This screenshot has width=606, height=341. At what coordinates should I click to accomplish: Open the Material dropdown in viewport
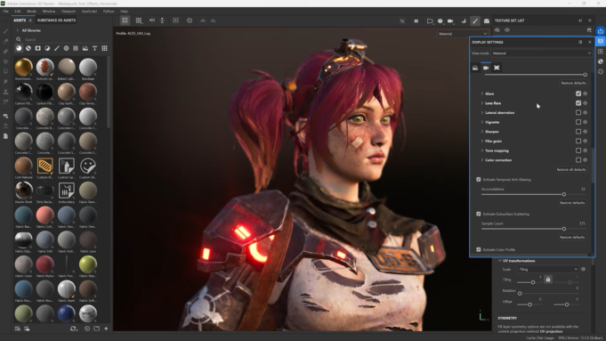click(463, 34)
